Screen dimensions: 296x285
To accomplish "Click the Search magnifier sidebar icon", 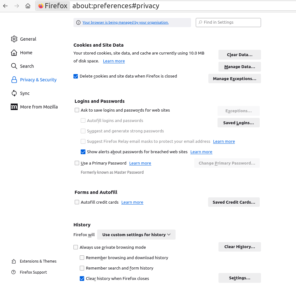I will (14, 66).
